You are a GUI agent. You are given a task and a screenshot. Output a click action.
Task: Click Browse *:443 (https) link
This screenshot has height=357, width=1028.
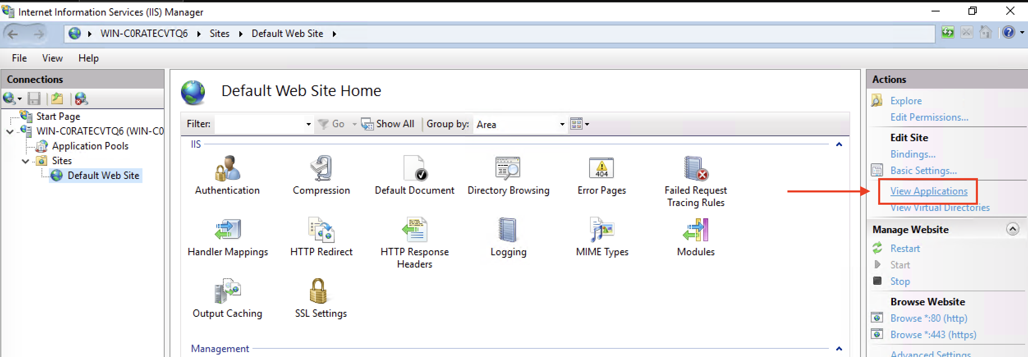pyautogui.click(x=934, y=335)
